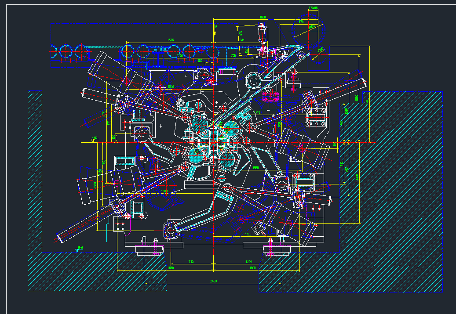Select the 1250 dimension text
Screen dimensions: 456x314
click(x=180, y=55)
